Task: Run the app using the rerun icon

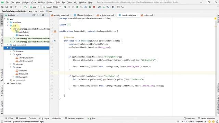Action: point(65,7)
